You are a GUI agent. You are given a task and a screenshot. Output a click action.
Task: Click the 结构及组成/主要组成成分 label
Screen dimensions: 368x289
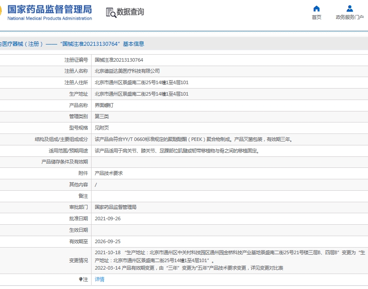62,139
